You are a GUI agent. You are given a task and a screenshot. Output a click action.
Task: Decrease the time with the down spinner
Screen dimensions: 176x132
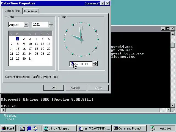(x=95, y=65)
